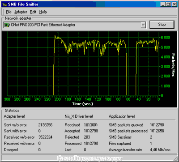Click the Lost label in driver statistics

coord(68,149)
